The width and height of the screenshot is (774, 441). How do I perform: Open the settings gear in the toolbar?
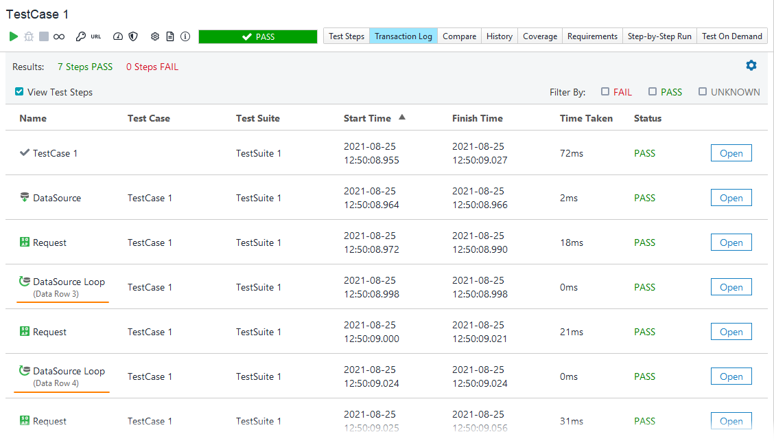156,36
